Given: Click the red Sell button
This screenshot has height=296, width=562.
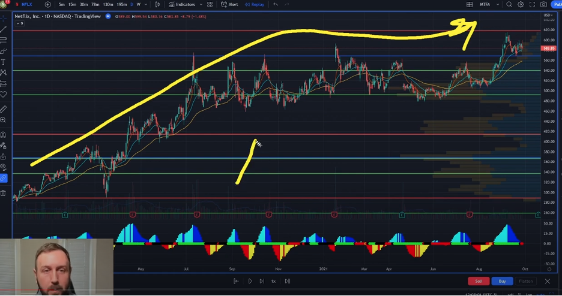Looking at the screenshot, I should tap(479, 281).
